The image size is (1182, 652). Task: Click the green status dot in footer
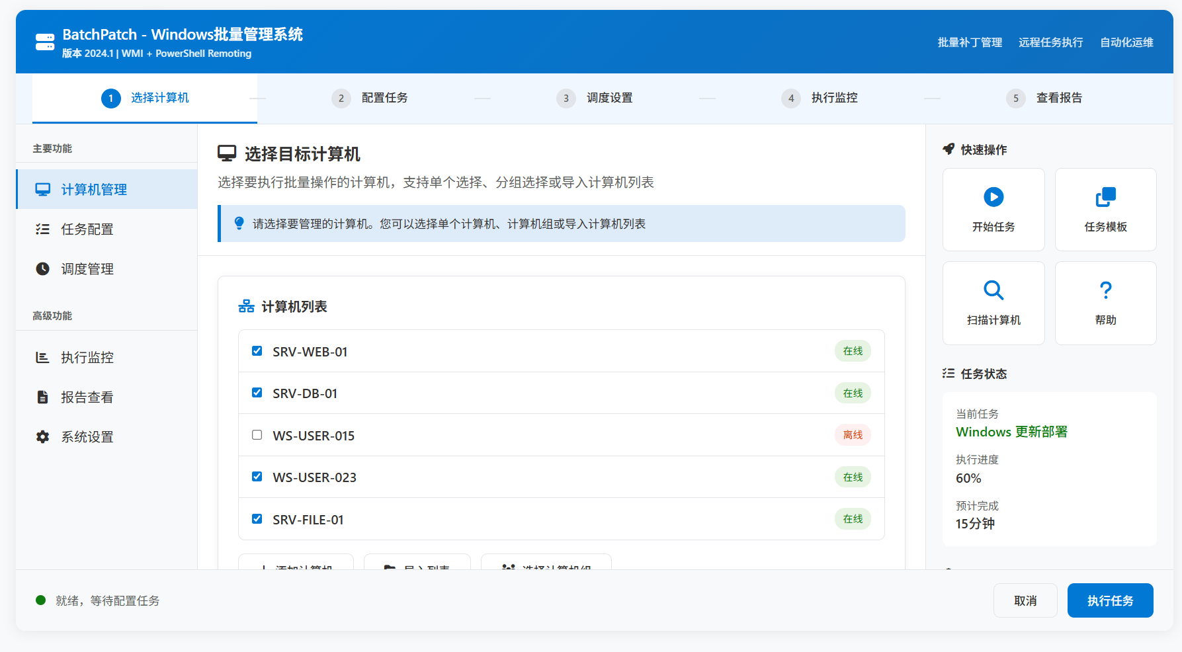pos(41,600)
